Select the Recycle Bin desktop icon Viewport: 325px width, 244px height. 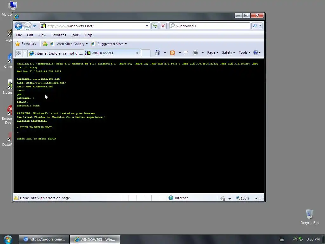(309, 217)
